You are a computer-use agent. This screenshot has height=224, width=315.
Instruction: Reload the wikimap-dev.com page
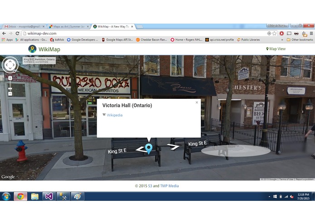click(18, 34)
